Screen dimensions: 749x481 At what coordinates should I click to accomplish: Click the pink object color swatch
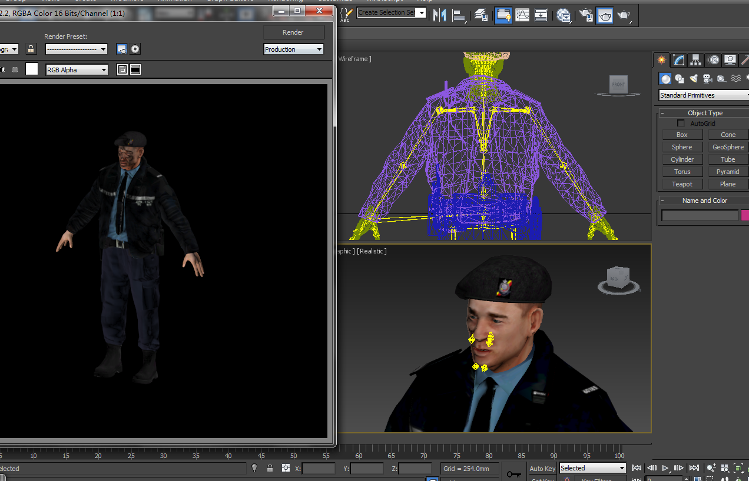pyautogui.click(x=745, y=215)
